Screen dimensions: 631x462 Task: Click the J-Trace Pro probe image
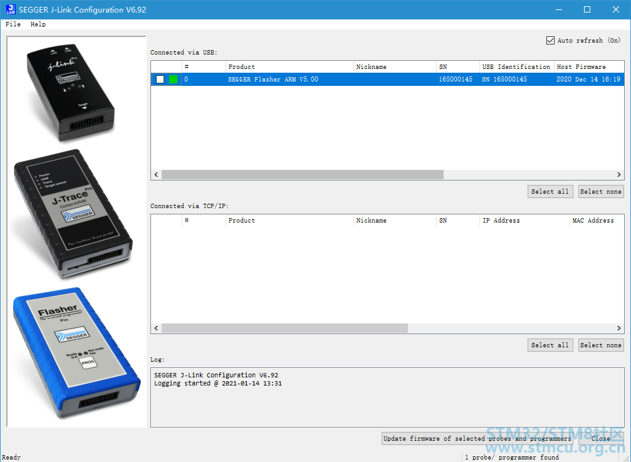(x=73, y=214)
